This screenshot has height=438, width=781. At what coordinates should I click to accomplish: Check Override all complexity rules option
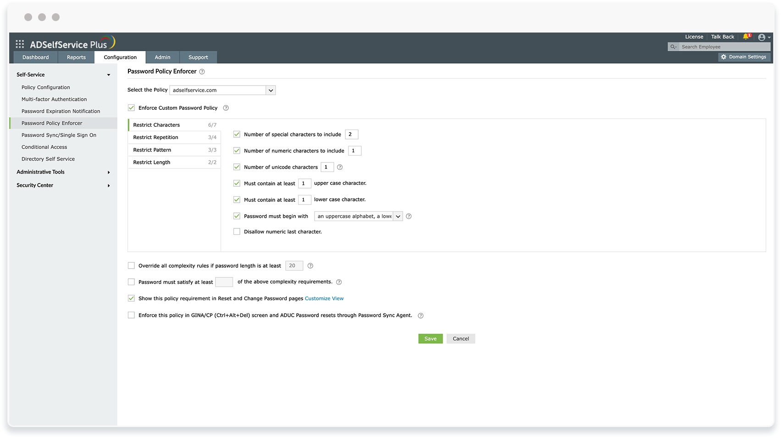pos(131,265)
